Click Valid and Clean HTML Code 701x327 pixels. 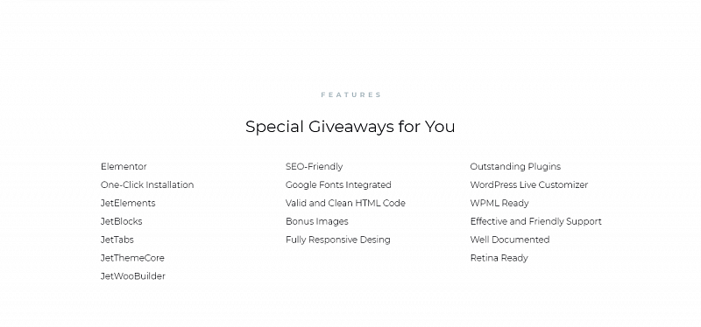pos(345,203)
